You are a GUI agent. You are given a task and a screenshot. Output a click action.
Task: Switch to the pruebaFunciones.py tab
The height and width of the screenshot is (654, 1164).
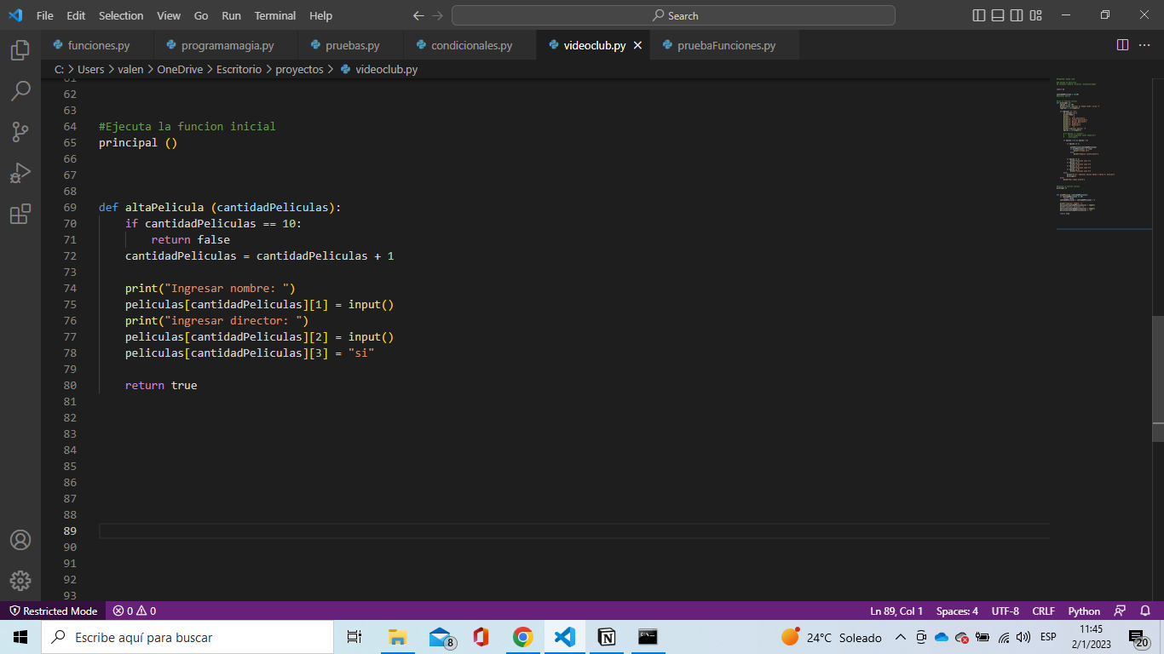coord(725,45)
